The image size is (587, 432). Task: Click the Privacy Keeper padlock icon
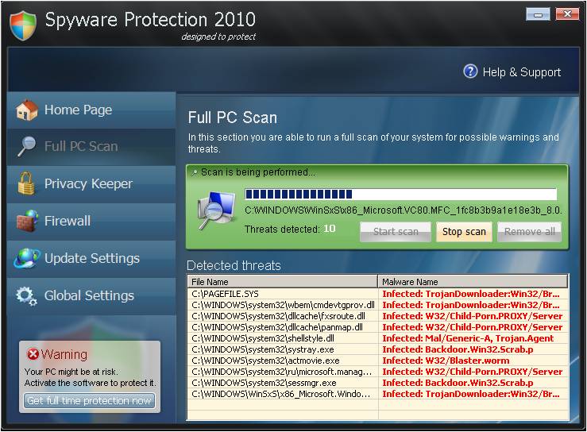click(x=26, y=183)
